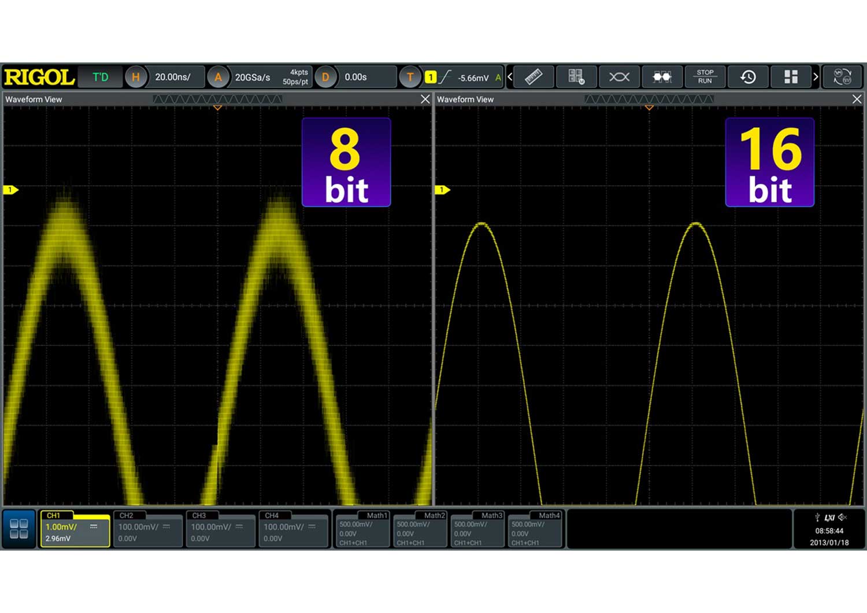Close the left Waveform View window
867x613 pixels.
pyautogui.click(x=425, y=99)
